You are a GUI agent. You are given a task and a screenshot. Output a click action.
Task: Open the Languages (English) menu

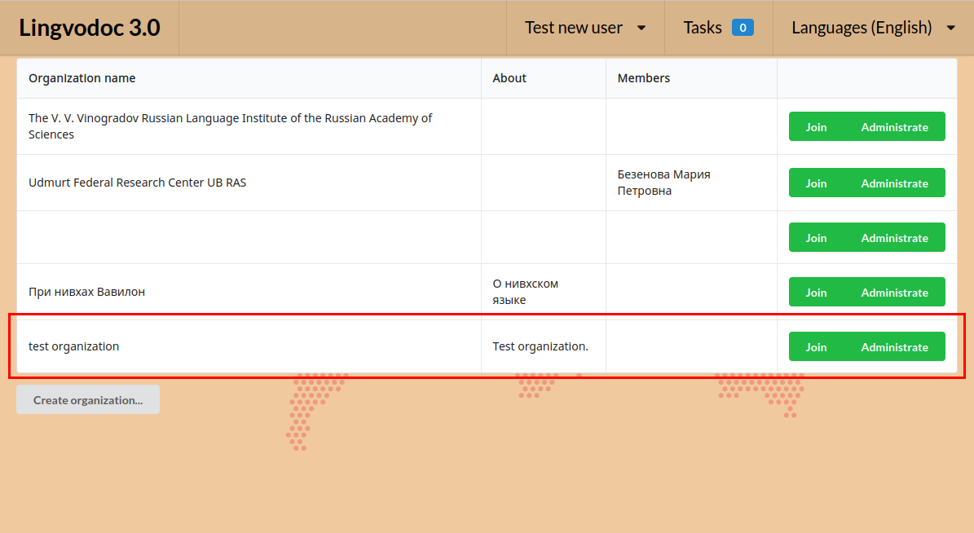pyautogui.click(x=862, y=27)
